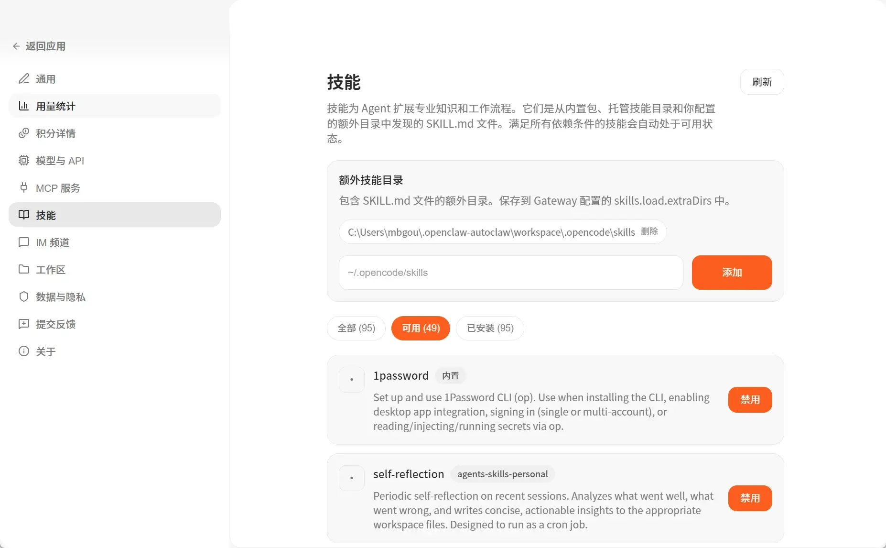
Task: Select the 可用 (49) filter tab
Action: click(x=421, y=329)
